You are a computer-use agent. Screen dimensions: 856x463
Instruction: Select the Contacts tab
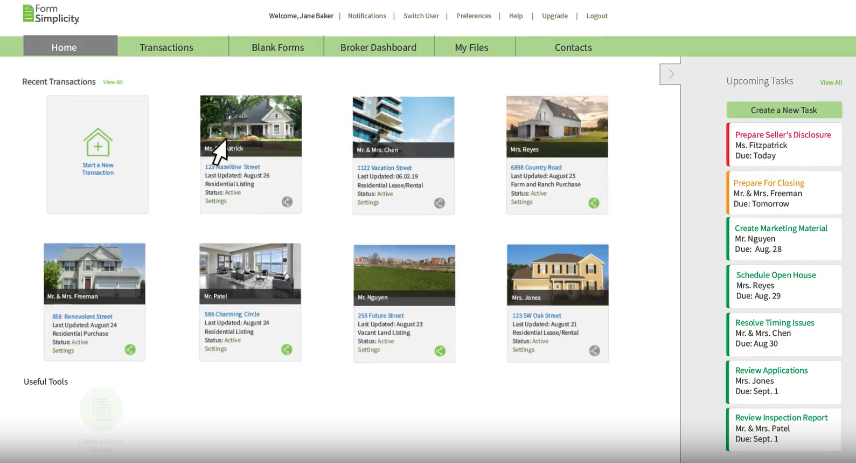pos(573,47)
